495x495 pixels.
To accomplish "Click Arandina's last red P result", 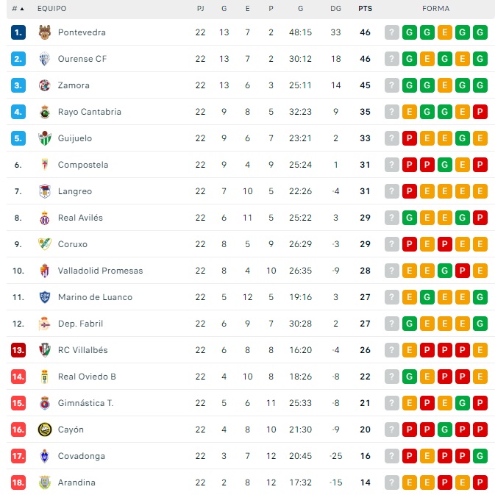I will pyautogui.click(x=480, y=482).
